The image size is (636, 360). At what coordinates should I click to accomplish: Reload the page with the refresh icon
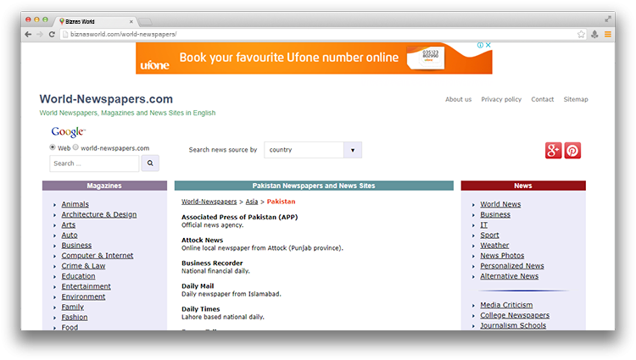[52, 35]
